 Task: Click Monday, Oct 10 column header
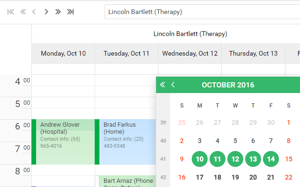63,53
